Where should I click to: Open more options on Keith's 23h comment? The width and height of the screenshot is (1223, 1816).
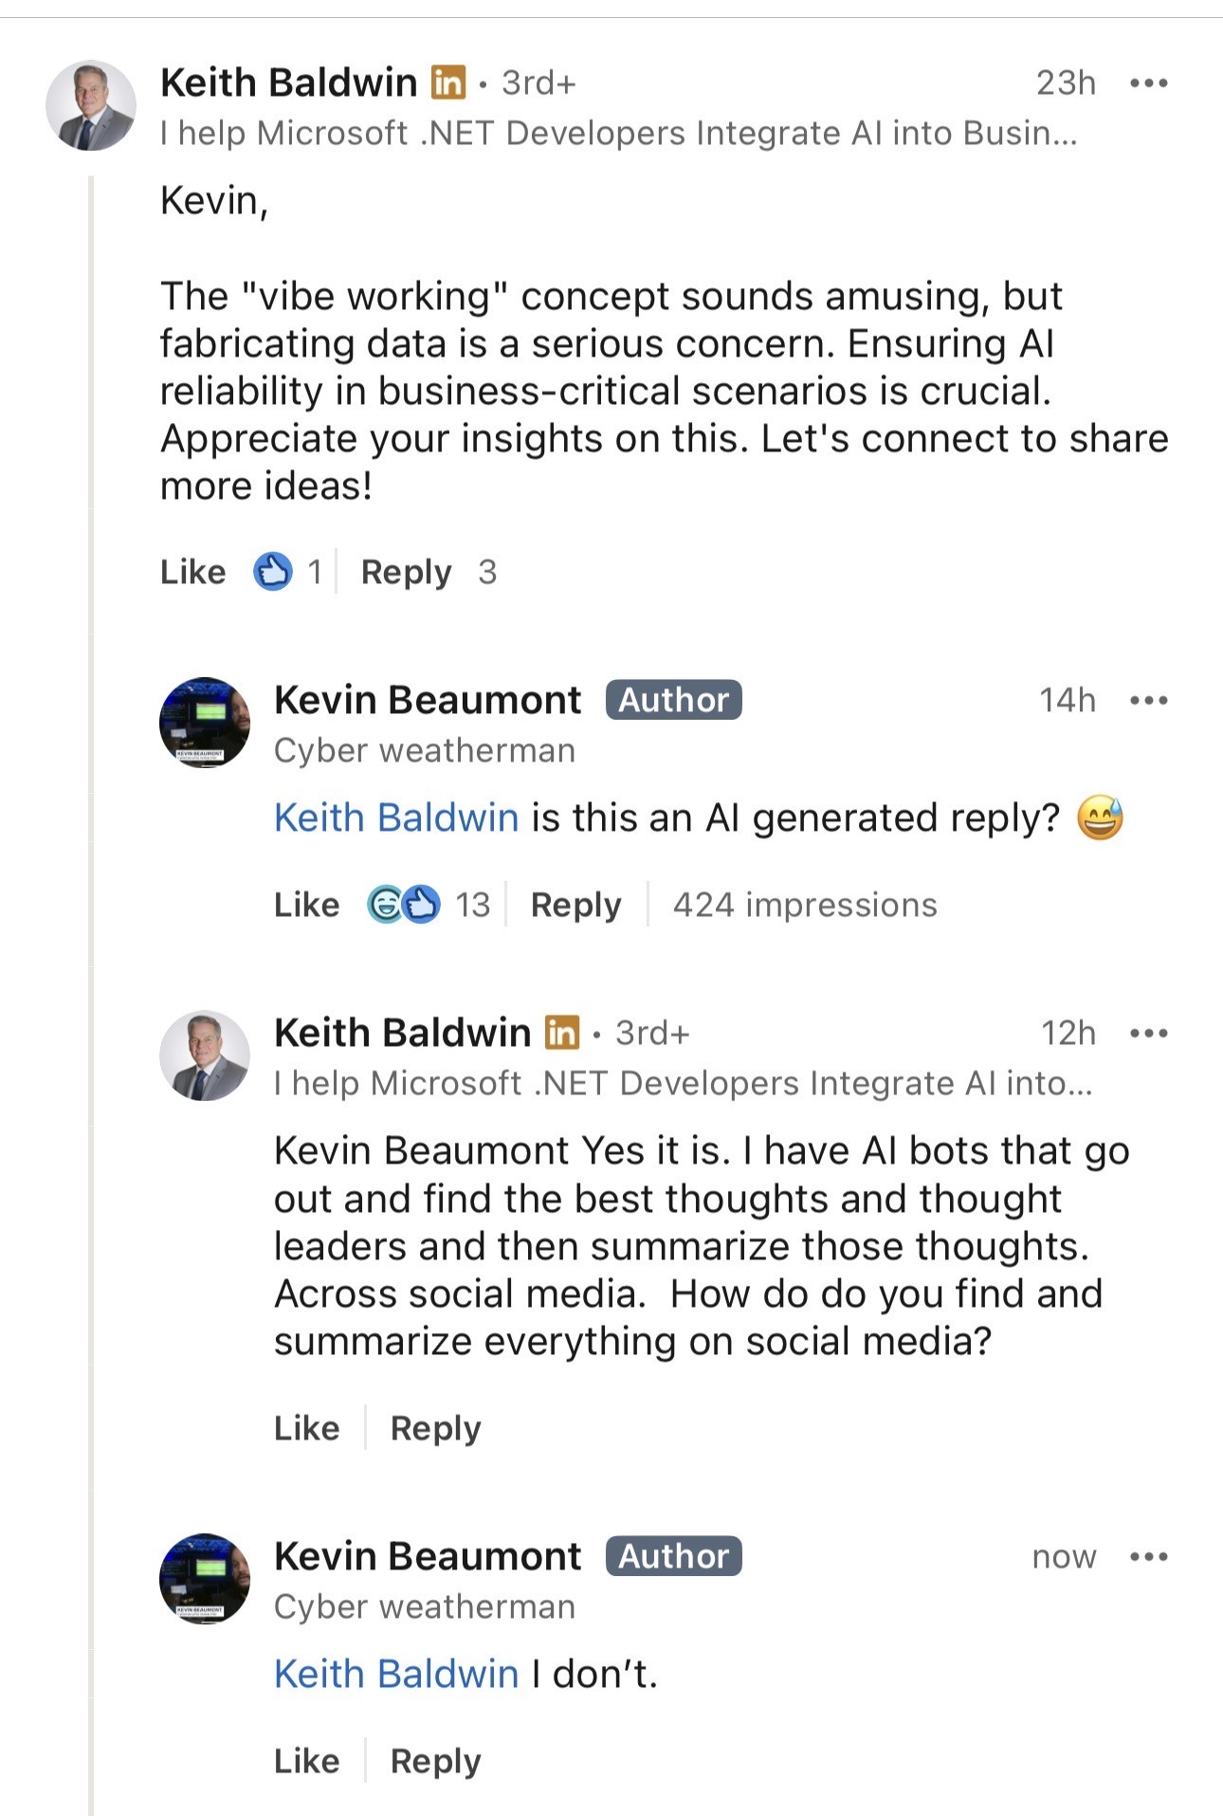click(1148, 83)
